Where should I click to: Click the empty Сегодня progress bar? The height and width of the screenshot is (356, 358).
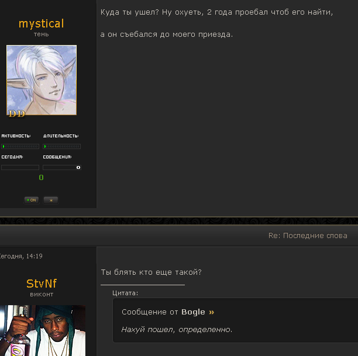20,168
